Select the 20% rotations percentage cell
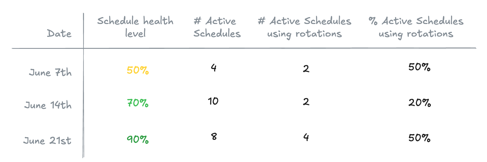The image size is (487, 162). (x=420, y=103)
